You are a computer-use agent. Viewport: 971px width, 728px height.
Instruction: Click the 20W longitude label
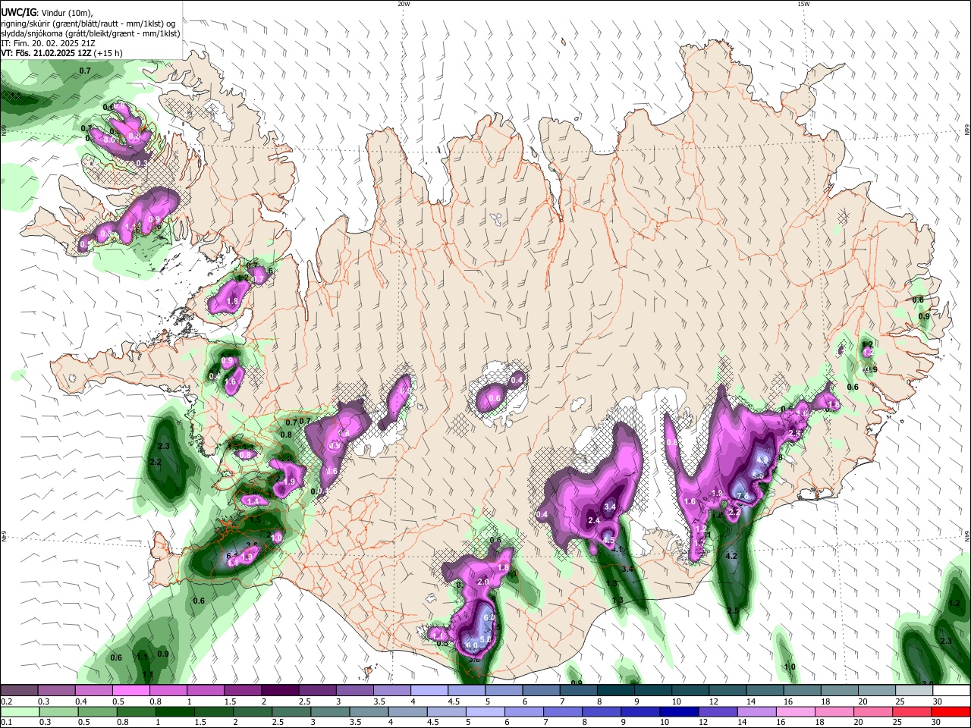click(404, 4)
